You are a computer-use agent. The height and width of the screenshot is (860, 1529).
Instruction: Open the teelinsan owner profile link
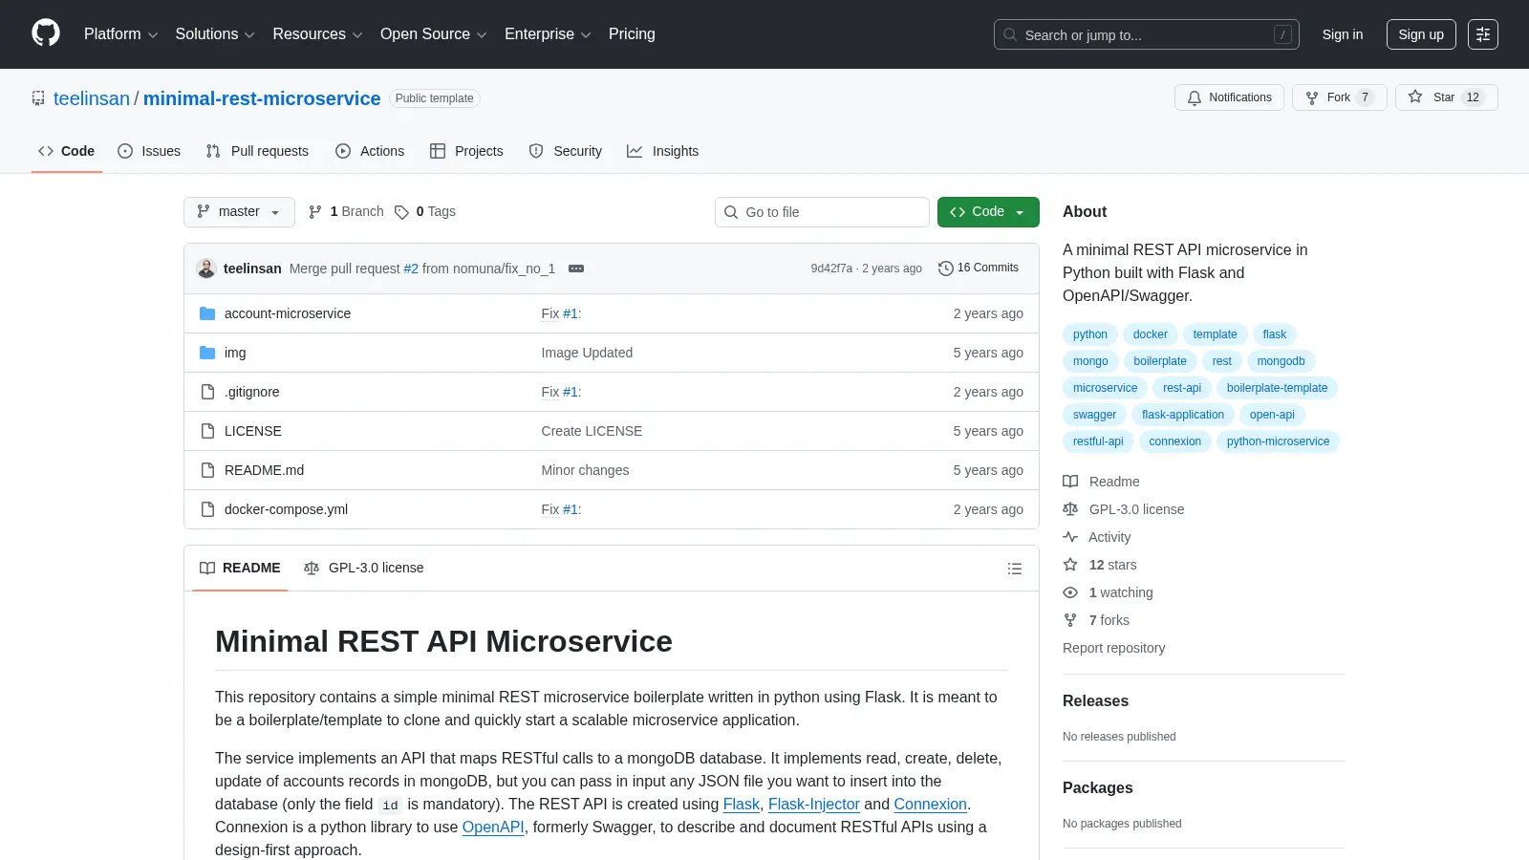click(92, 98)
